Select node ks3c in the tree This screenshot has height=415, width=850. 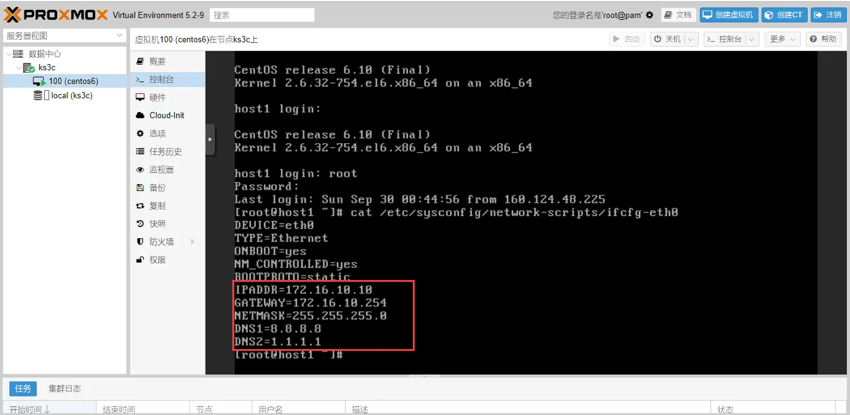[47, 67]
